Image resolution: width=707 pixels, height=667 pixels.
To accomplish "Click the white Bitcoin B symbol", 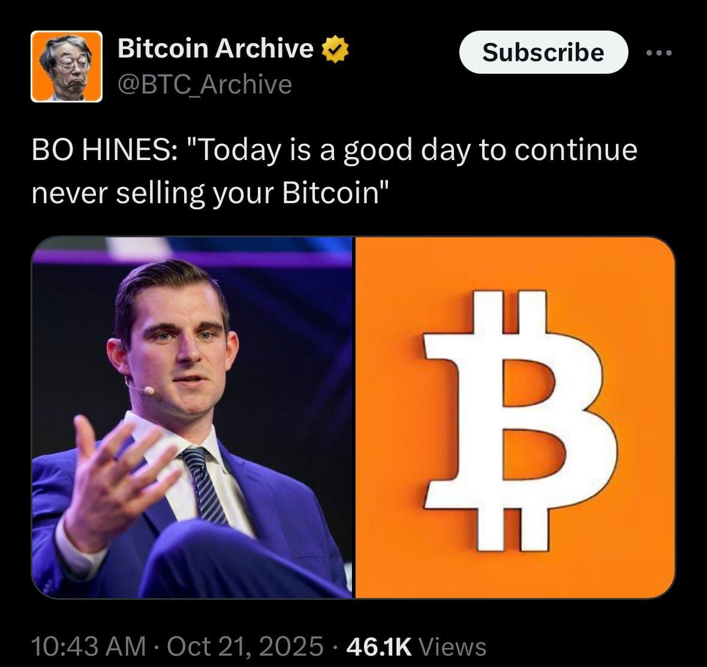I will click(x=519, y=421).
